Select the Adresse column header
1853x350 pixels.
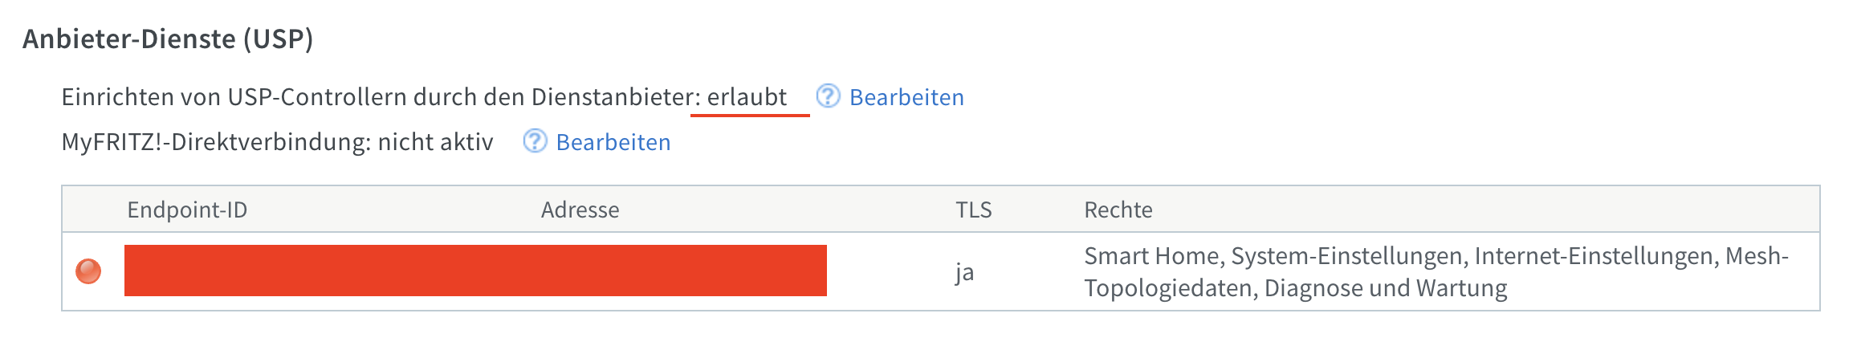[580, 210]
